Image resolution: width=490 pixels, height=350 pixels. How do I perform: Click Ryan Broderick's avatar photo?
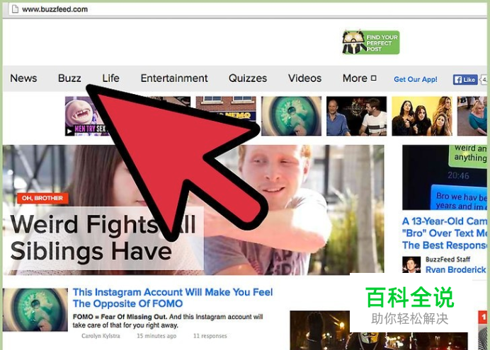coord(411,265)
